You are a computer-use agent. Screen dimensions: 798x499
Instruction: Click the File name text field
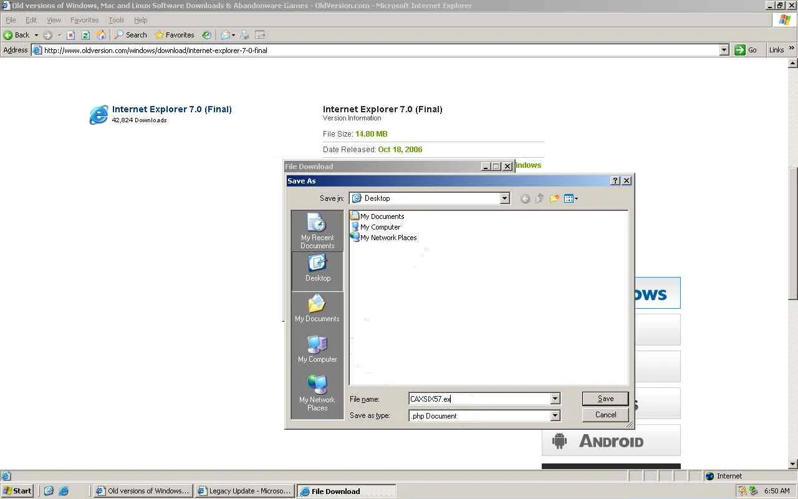click(479, 399)
